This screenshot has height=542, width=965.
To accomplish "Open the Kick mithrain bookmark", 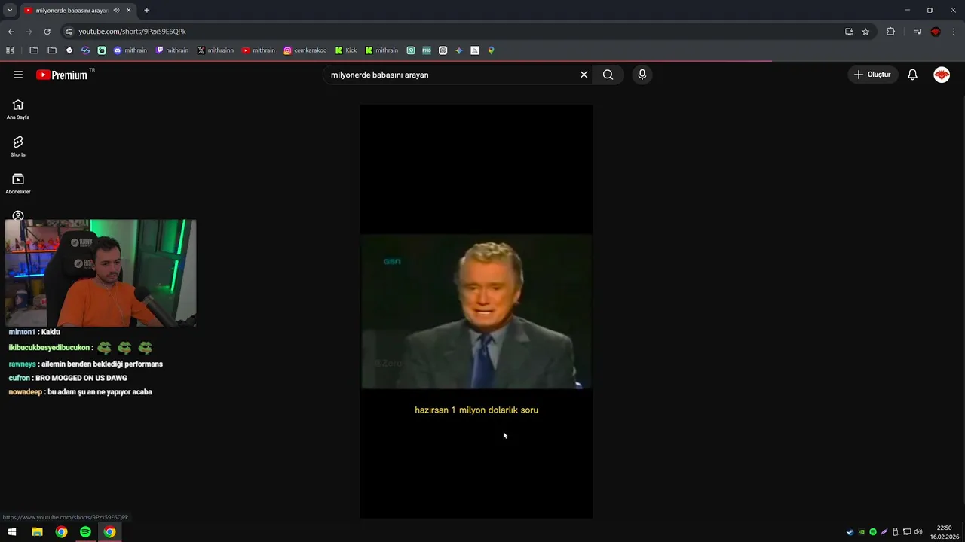I will pos(381,50).
